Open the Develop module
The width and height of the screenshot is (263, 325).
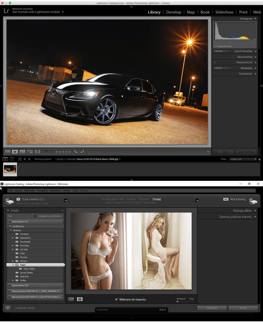(x=173, y=12)
